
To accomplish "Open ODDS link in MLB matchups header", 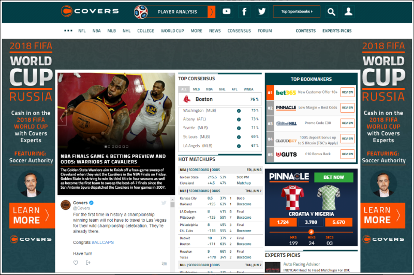I will 216,191.
